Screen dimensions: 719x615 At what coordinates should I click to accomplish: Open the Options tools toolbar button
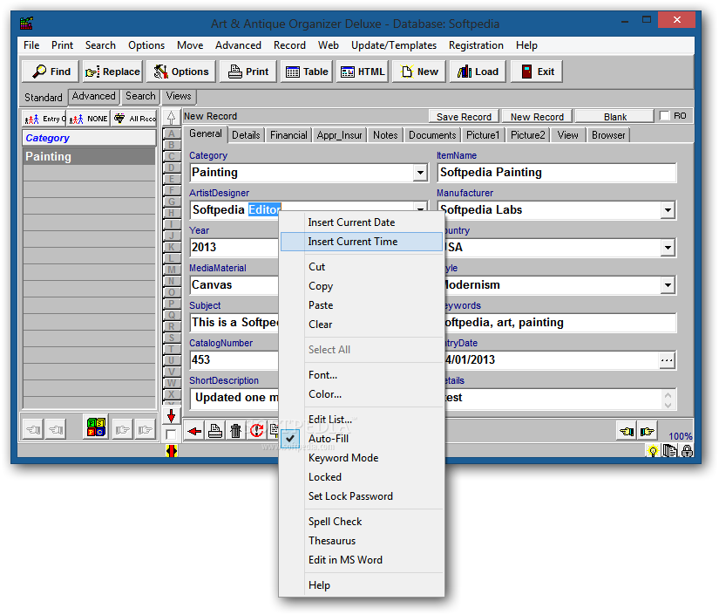181,72
